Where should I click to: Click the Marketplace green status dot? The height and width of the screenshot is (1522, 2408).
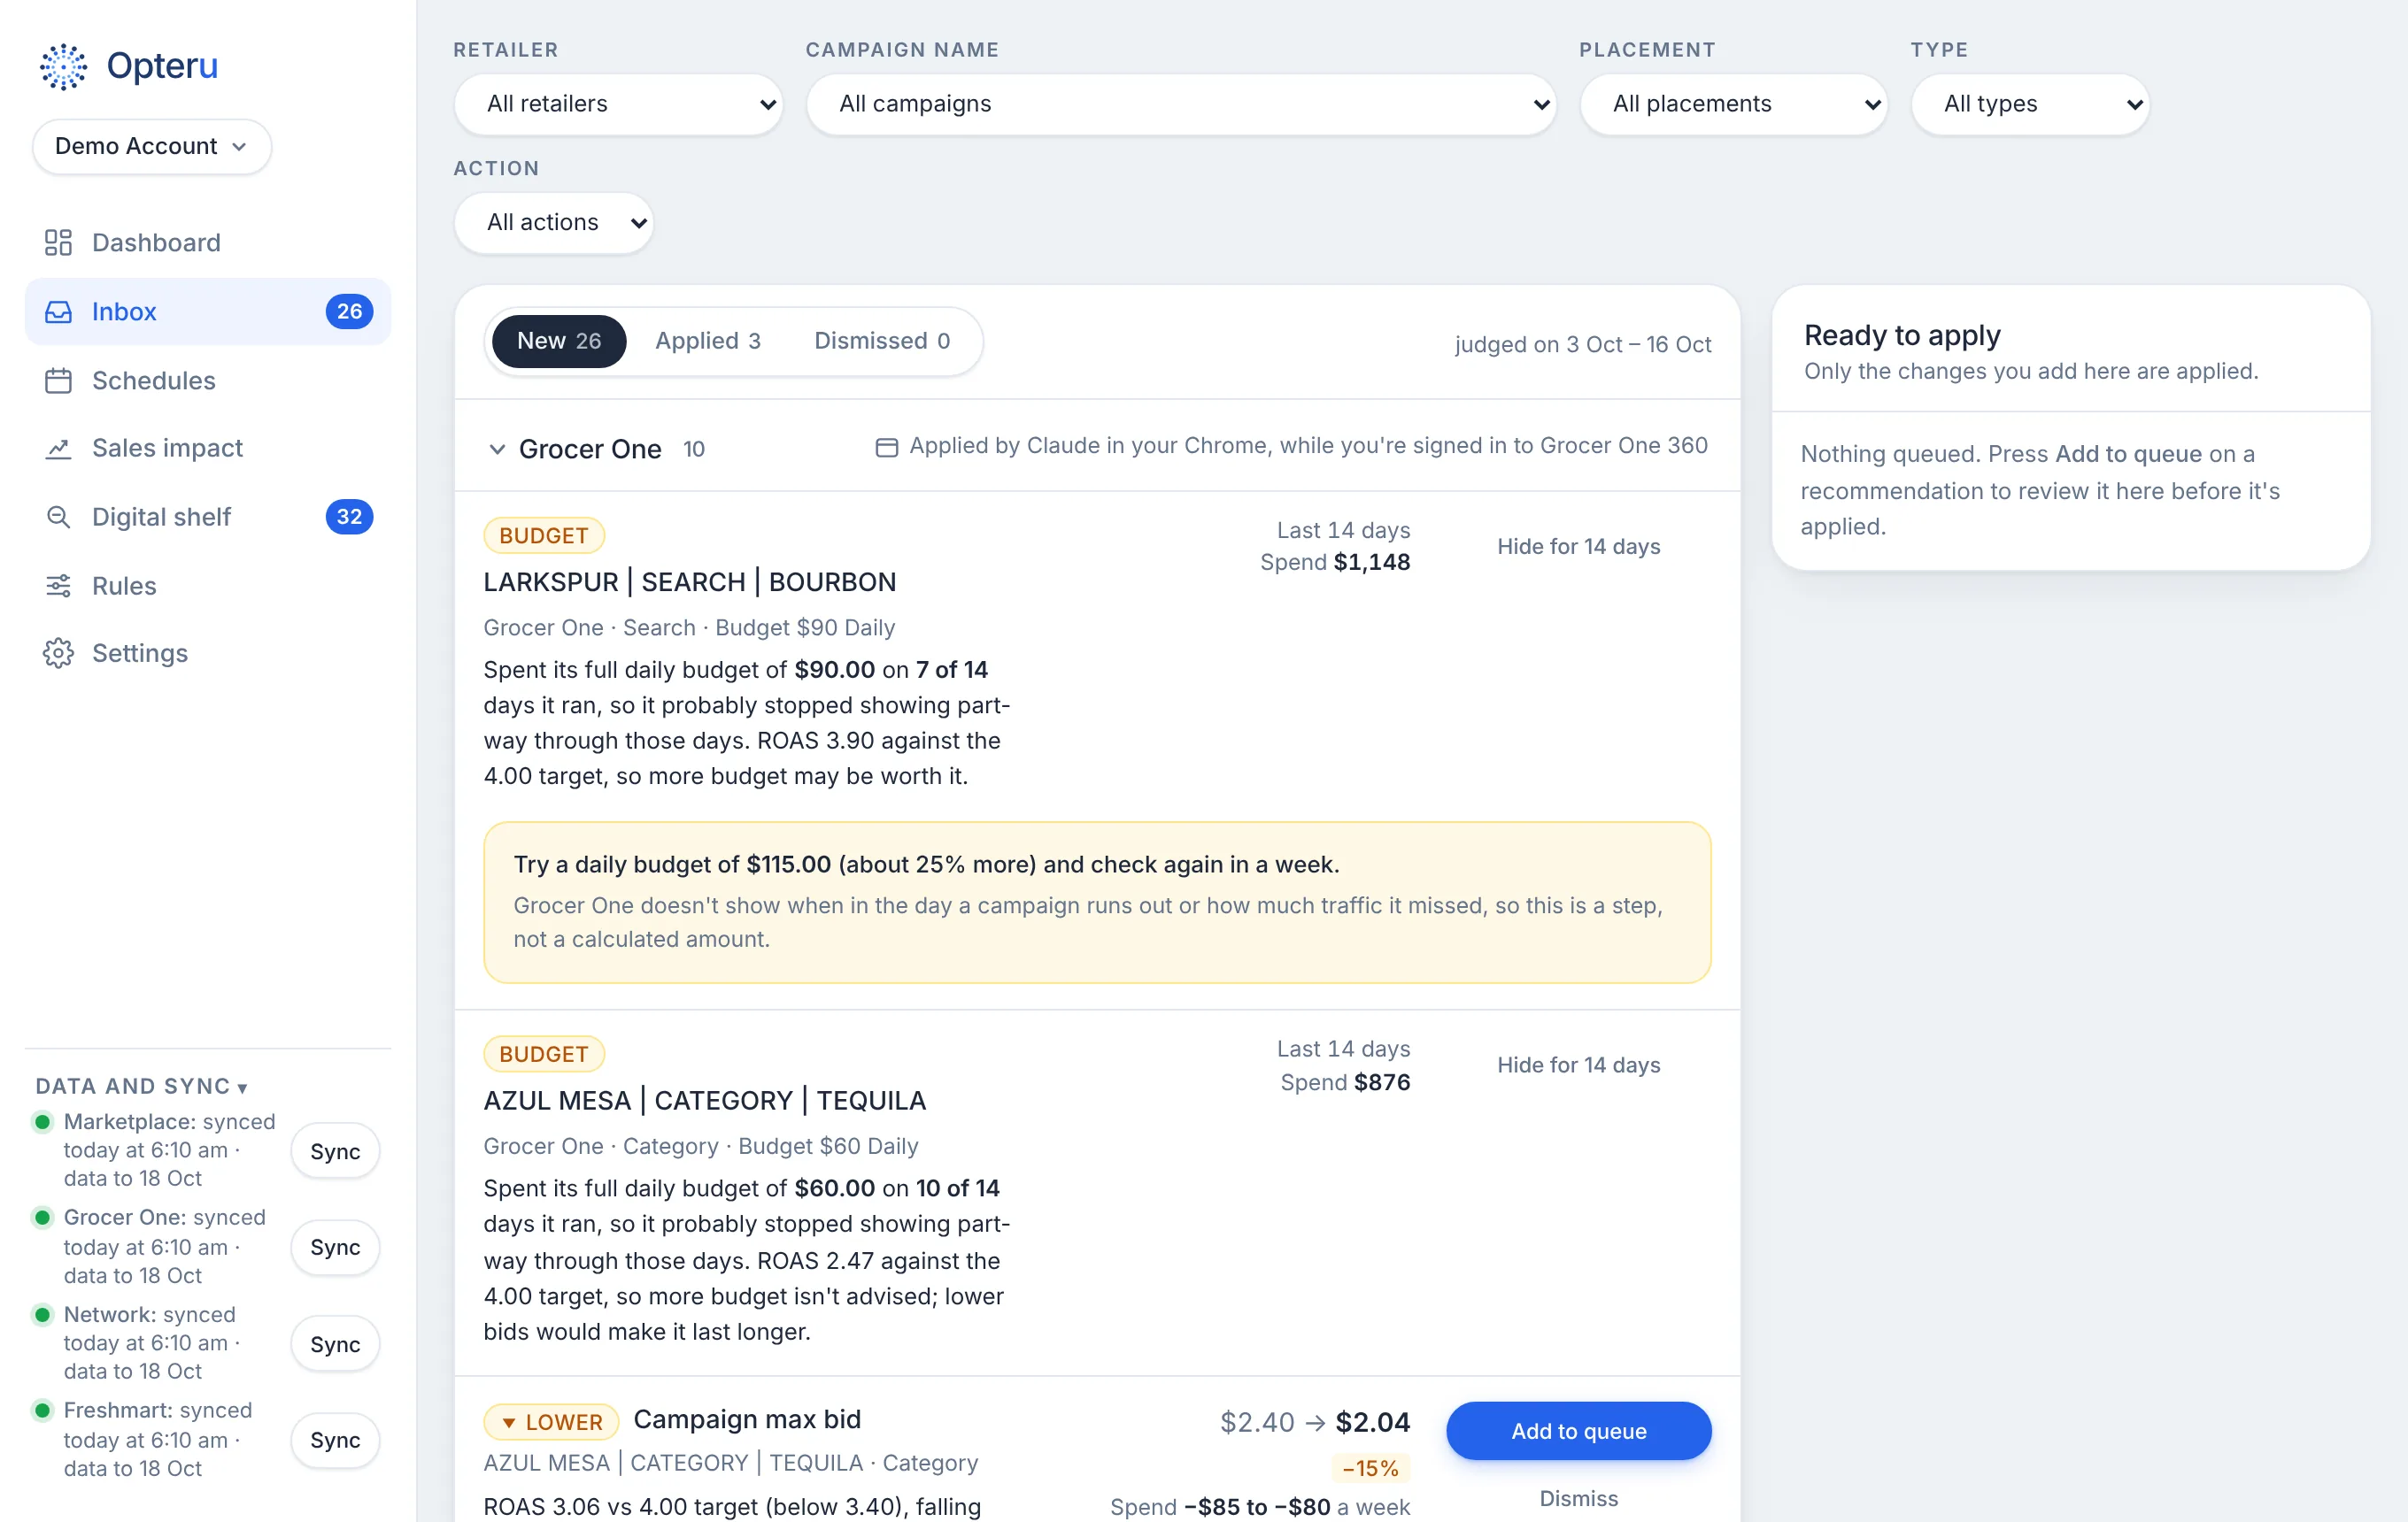[42, 1121]
